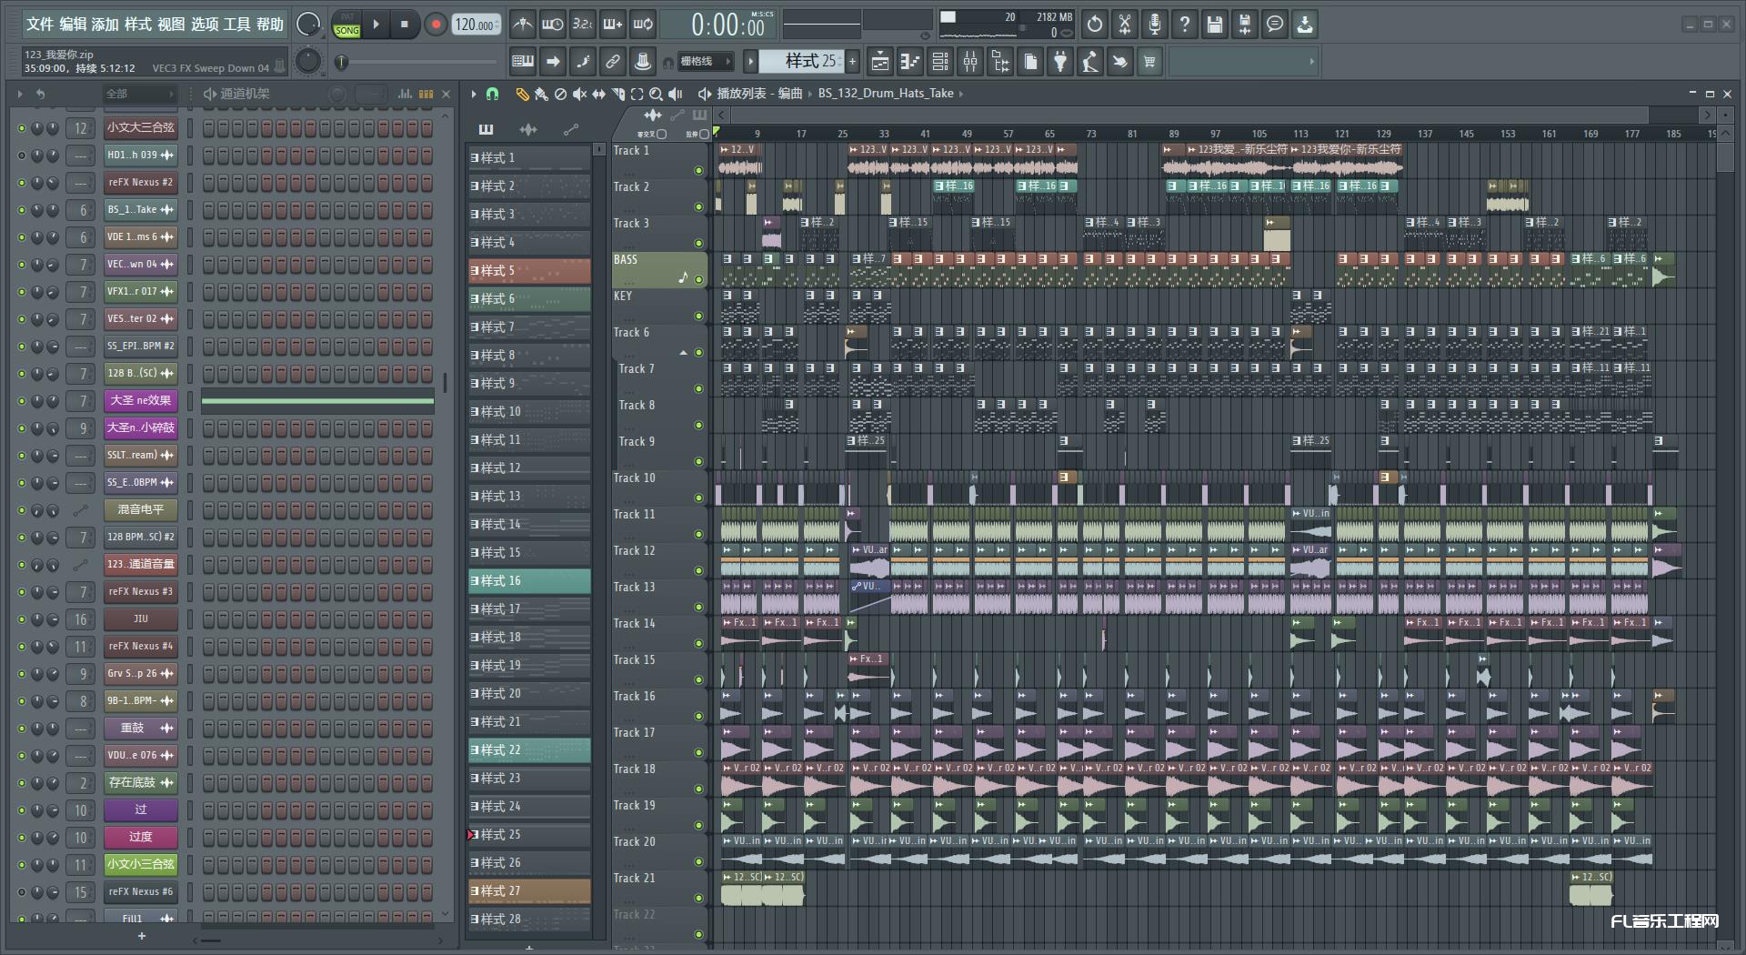Select the slice tool in playlist toolbar
Image resolution: width=1746 pixels, height=955 pixels.
tap(617, 94)
